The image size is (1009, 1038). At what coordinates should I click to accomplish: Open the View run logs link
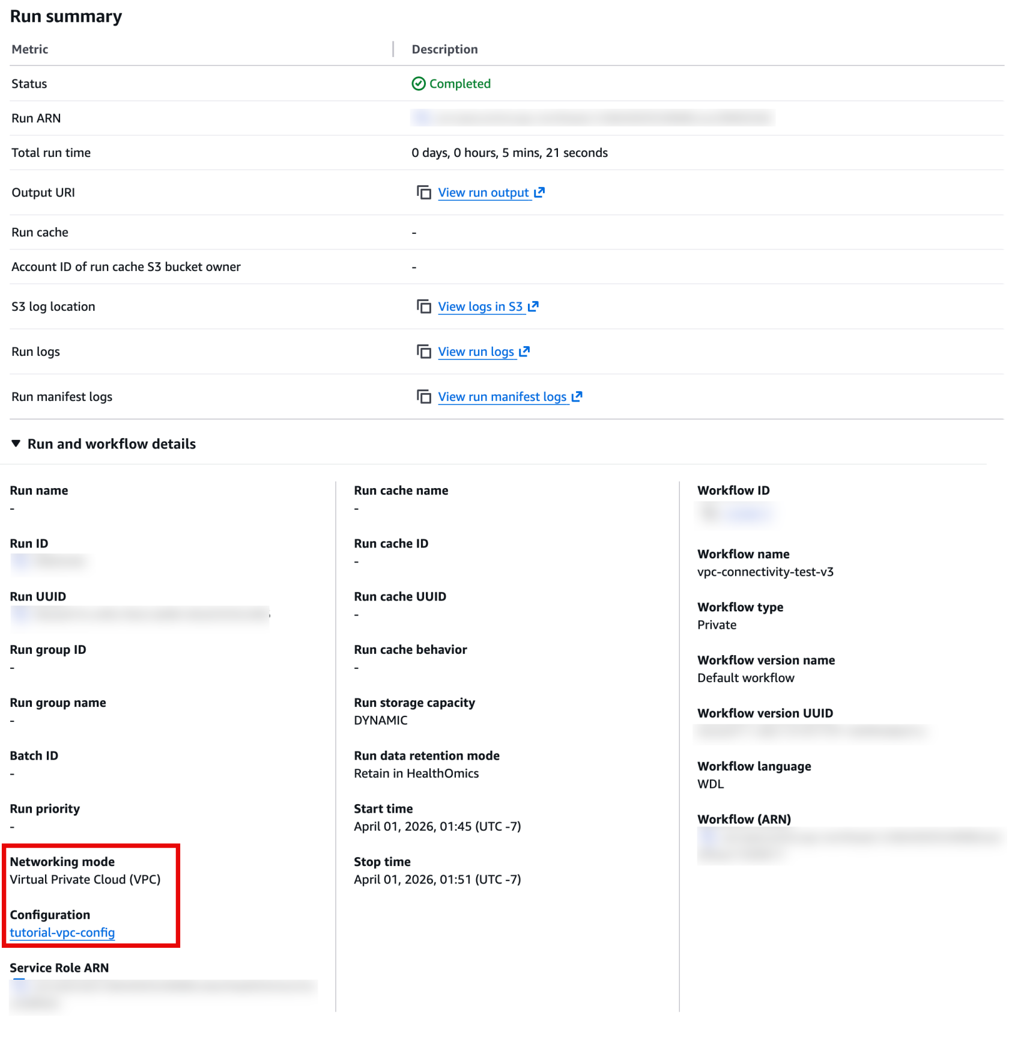pyautogui.click(x=476, y=352)
